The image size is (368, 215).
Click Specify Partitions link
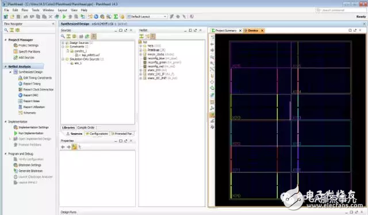29,51
